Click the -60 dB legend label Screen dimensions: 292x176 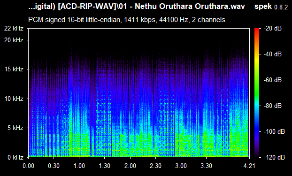point(273,80)
